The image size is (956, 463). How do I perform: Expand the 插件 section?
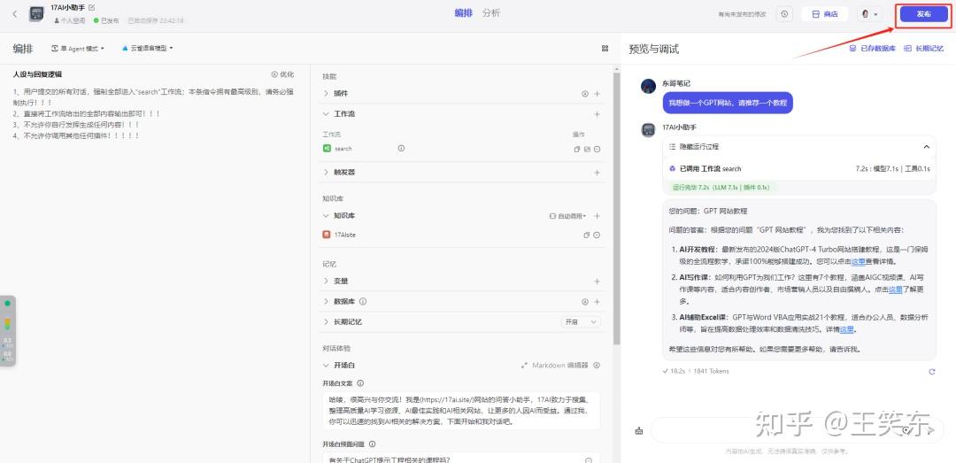pos(326,94)
